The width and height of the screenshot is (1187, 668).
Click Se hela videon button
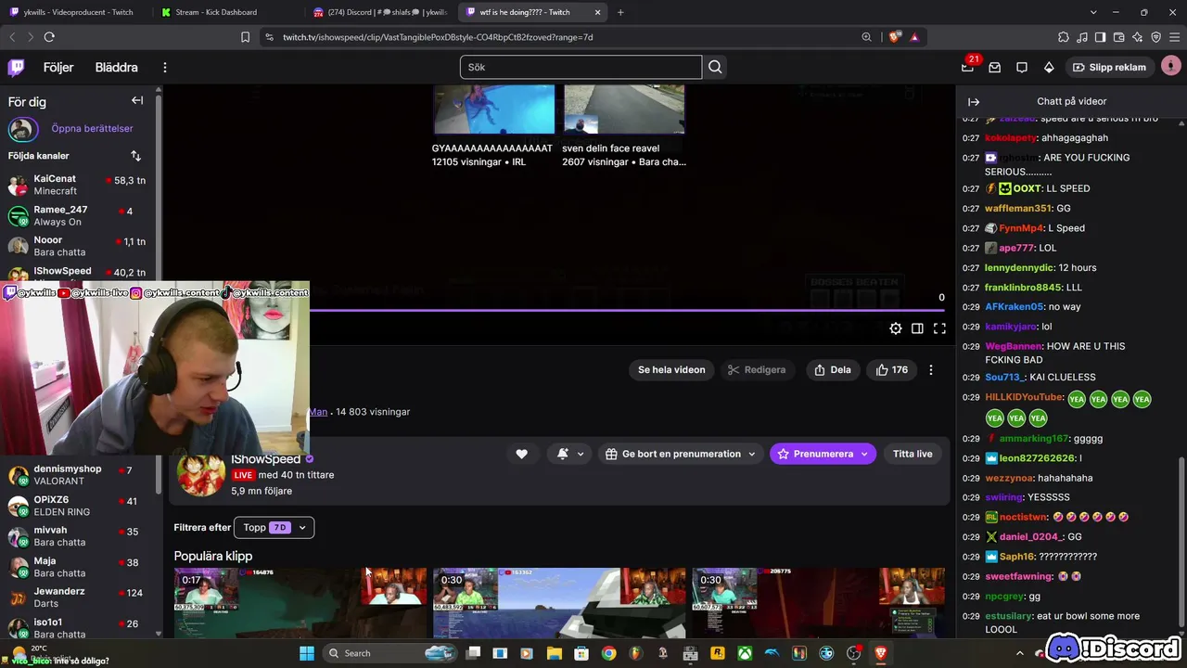671,369
